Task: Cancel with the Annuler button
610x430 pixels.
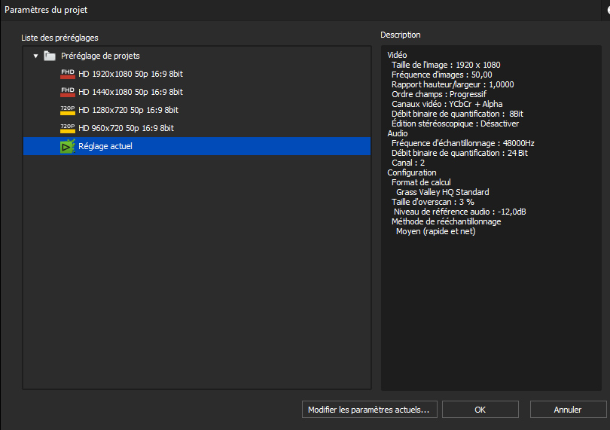Action: pos(568,410)
